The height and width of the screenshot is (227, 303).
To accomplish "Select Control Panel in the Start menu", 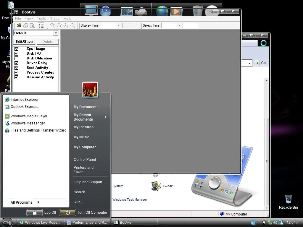I will click(85, 160).
